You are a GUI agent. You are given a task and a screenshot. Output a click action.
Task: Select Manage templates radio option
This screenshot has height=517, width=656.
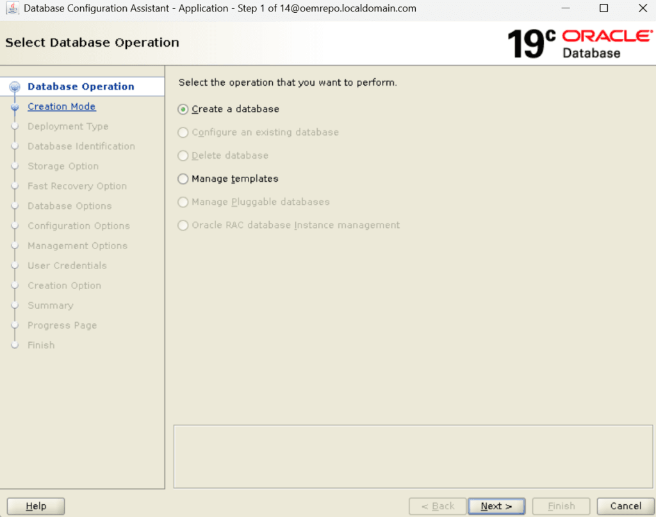click(183, 179)
